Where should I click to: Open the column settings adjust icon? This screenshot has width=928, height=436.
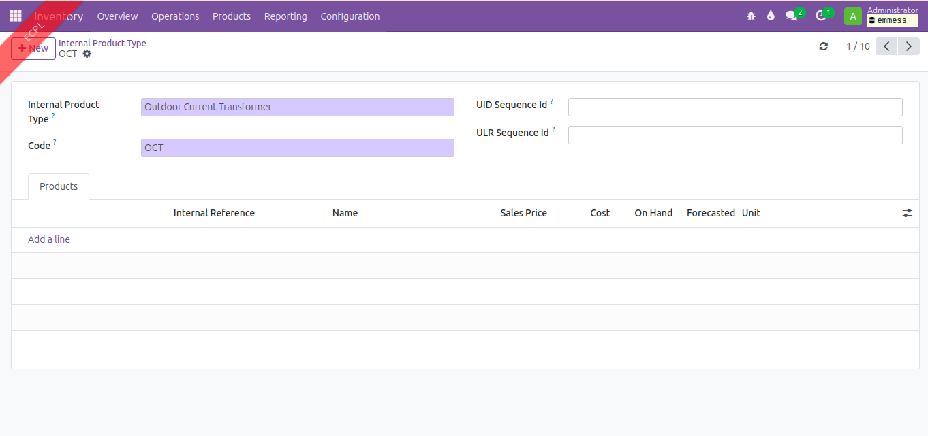[x=907, y=213]
